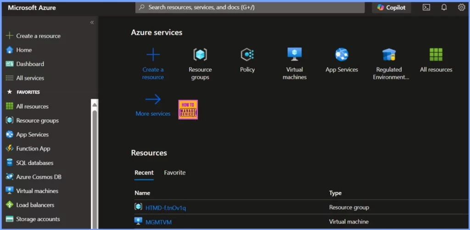Click the Name column header in Resources table
Screen dimensions: 470x230
[x=142, y=193]
